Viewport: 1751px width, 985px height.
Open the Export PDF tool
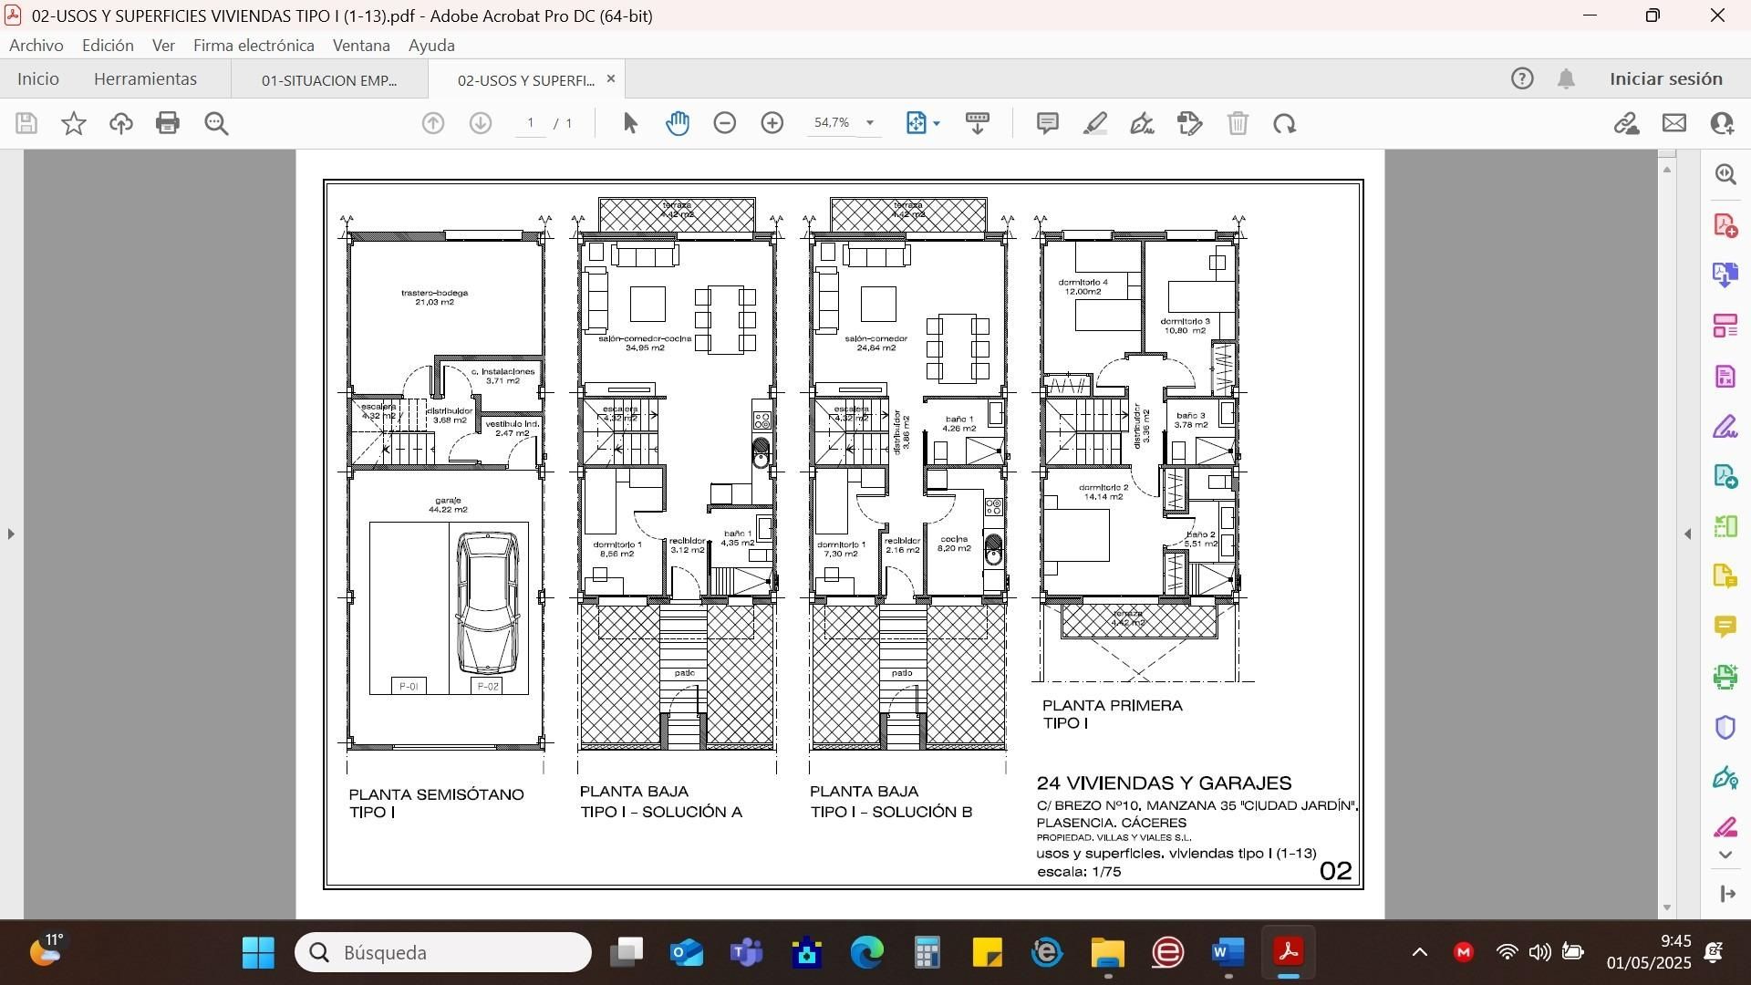(1725, 275)
